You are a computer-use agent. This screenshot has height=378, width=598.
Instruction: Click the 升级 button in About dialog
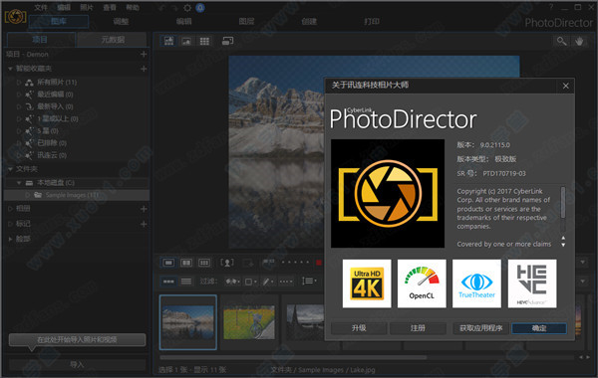[359, 328]
